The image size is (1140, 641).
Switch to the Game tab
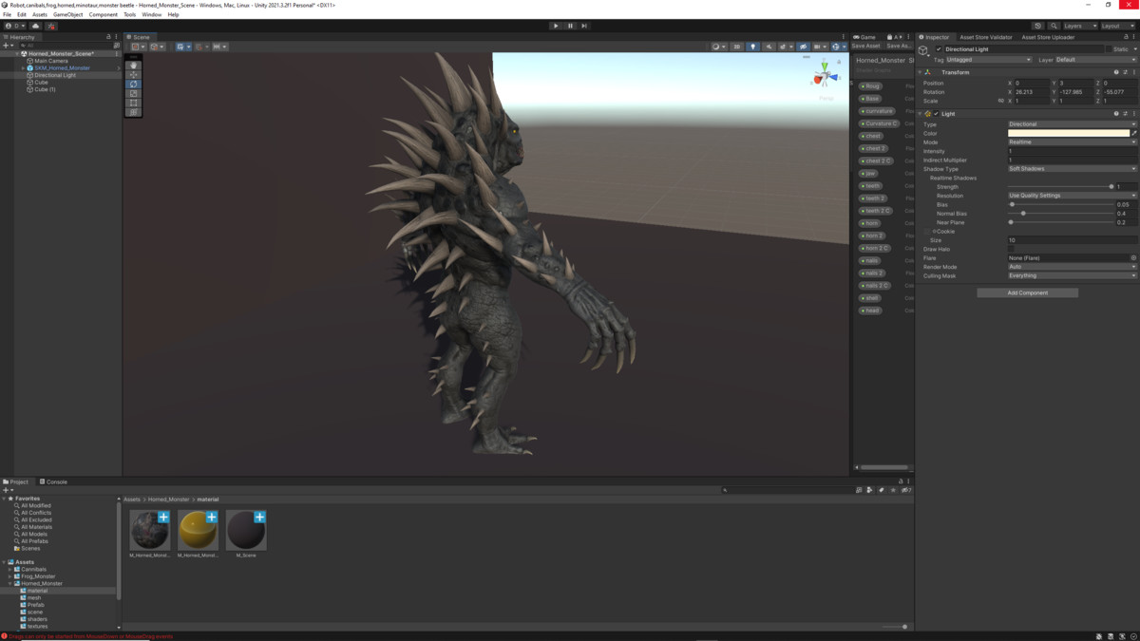(865, 37)
